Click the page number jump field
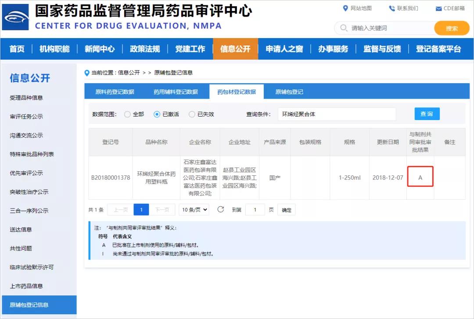This screenshot has height=319, width=474. [x=255, y=210]
